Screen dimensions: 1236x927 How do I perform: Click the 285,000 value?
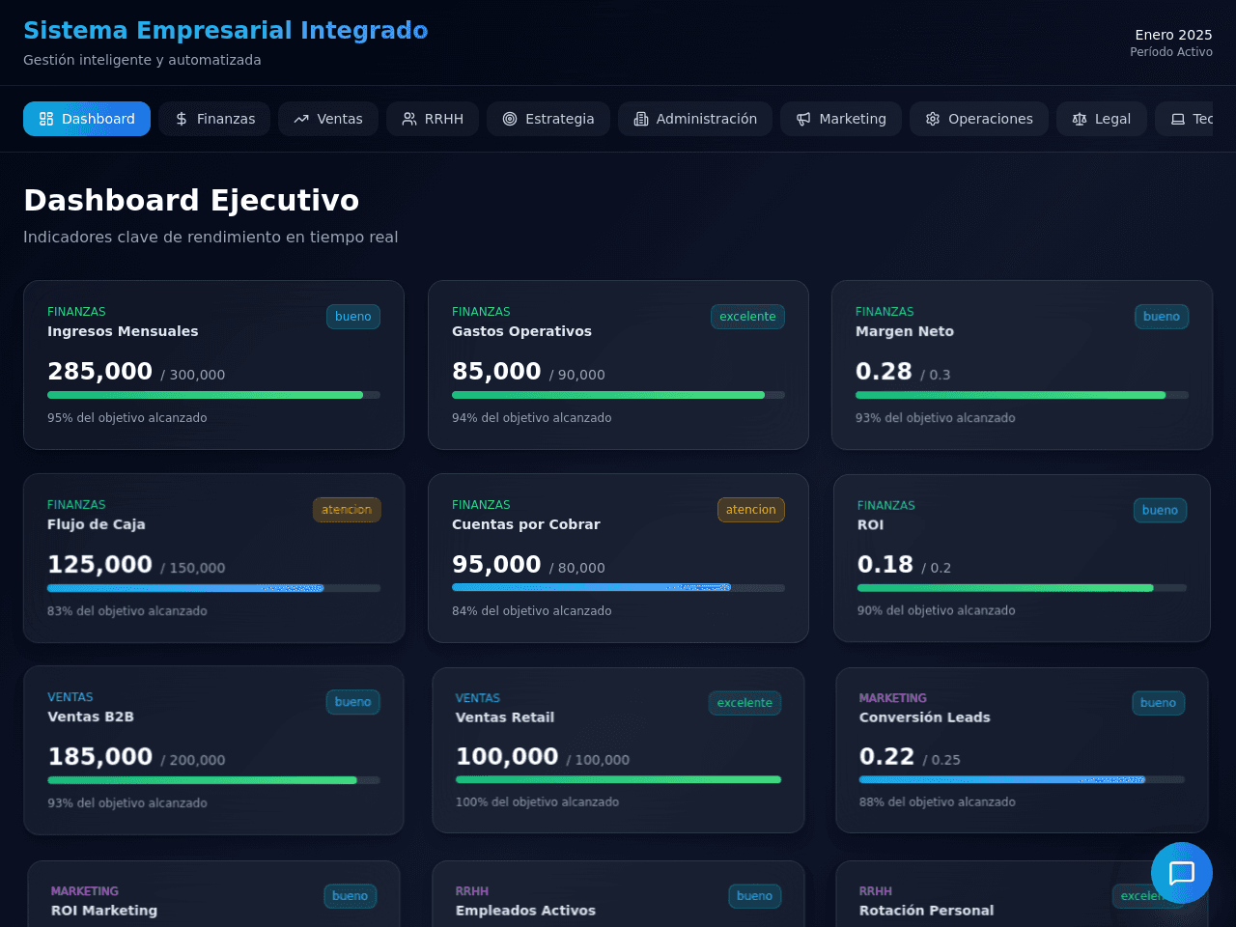[x=99, y=371]
